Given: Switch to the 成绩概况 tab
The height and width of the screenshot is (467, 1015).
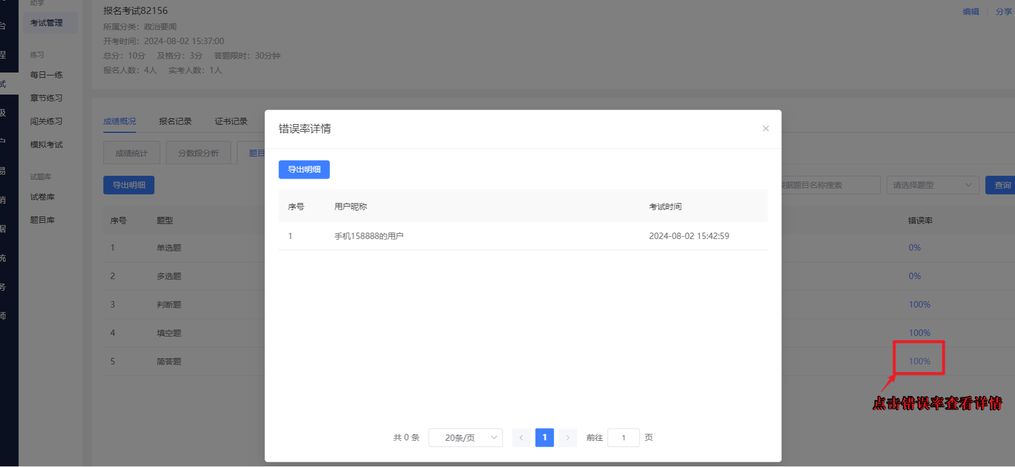Looking at the screenshot, I should [x=120, y=121].
